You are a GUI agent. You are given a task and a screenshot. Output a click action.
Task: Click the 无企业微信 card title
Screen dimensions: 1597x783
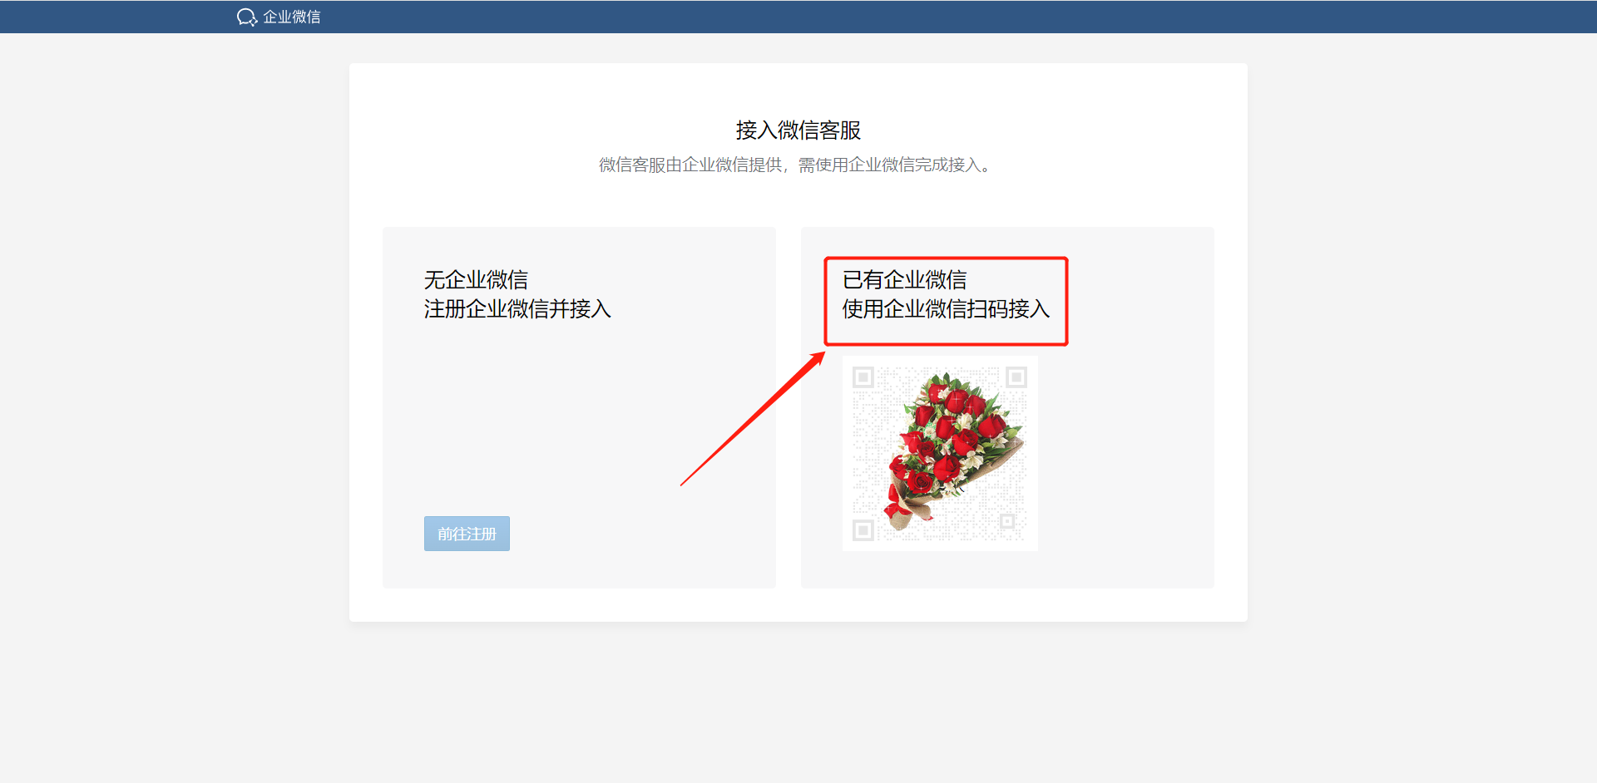[x=476, y=279]
